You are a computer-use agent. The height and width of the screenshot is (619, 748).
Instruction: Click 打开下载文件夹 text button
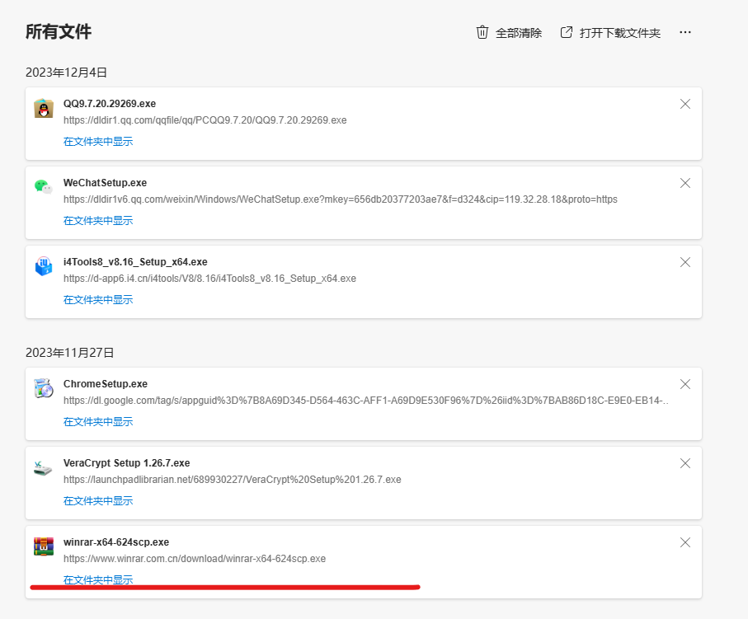619,33
